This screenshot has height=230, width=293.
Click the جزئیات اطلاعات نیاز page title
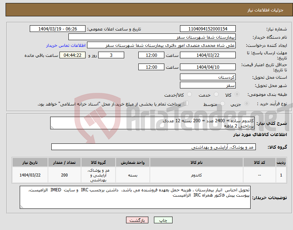click(265, 10)
